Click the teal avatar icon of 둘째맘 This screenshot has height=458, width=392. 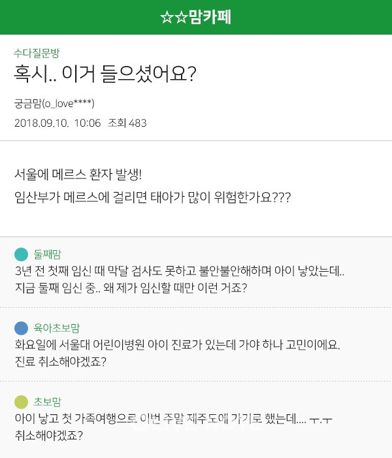click(22, 254)
